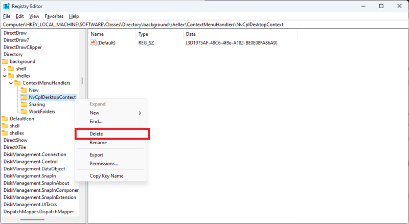Click the registry path address bar

[x=204, y=25]
